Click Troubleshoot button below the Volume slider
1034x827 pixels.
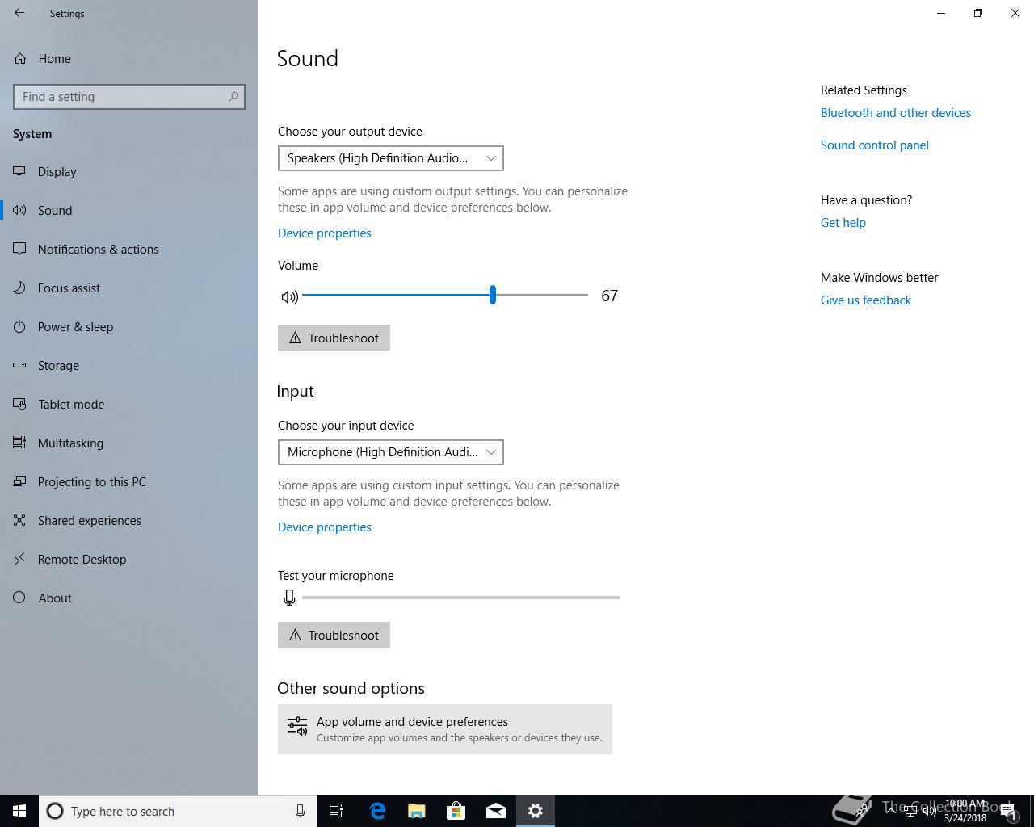click(x=334, y=338)
